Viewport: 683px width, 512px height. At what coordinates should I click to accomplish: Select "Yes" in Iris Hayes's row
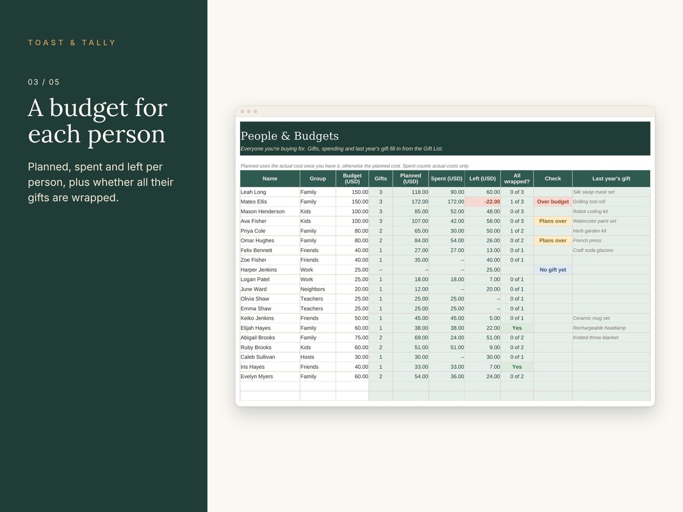(517, 367)
